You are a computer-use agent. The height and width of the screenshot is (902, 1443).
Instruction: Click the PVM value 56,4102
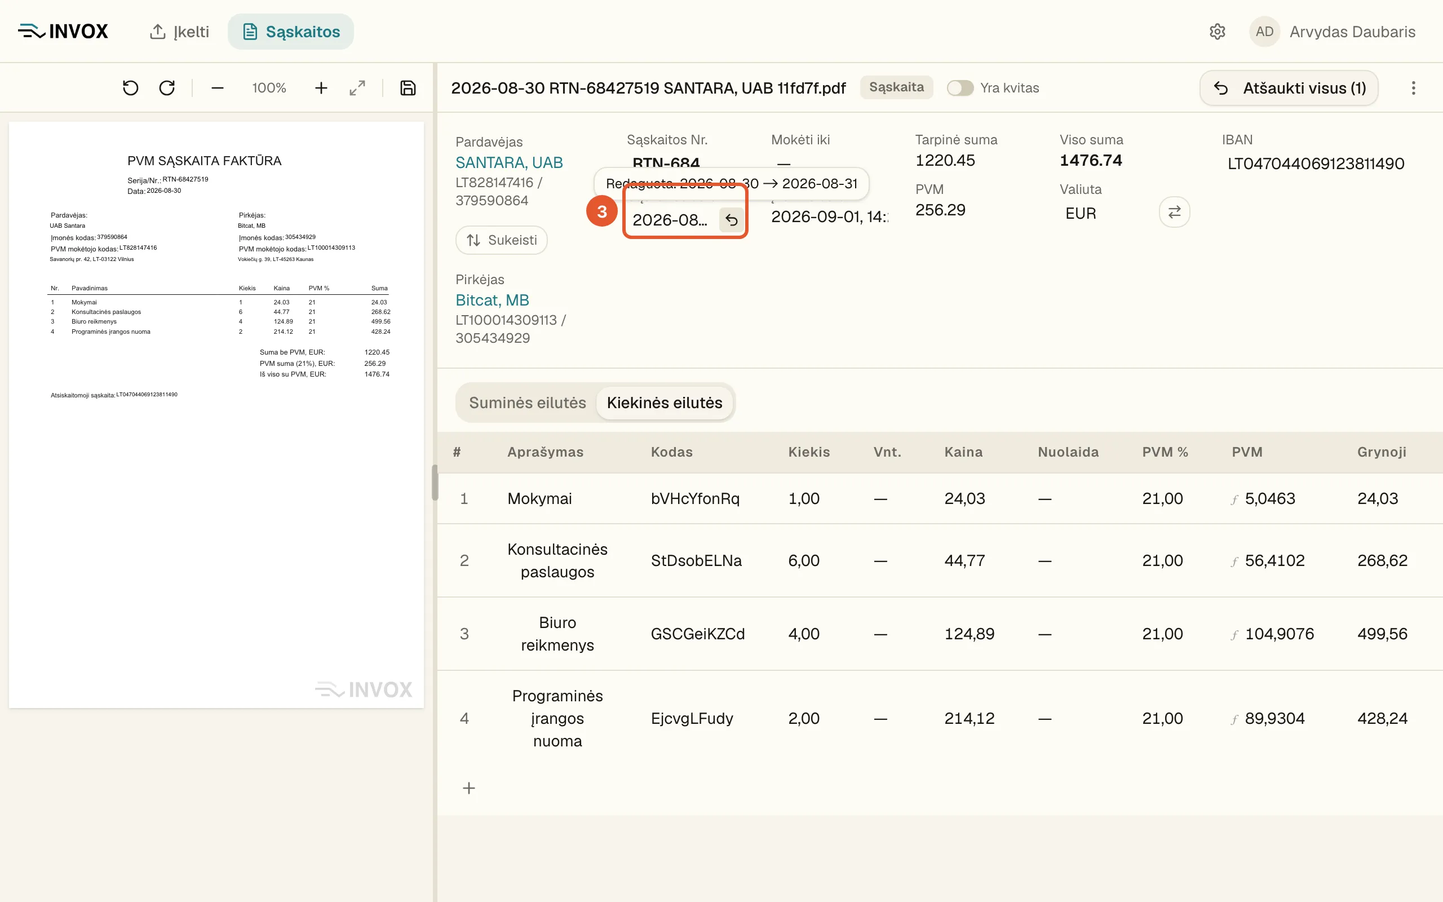tap(1275, 561)
